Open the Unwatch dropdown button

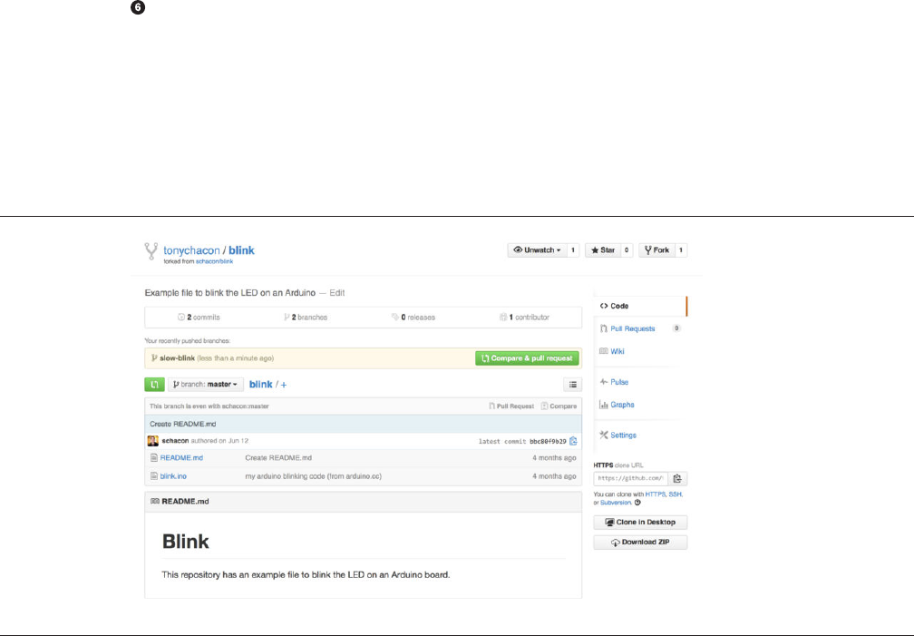point(536,250)
